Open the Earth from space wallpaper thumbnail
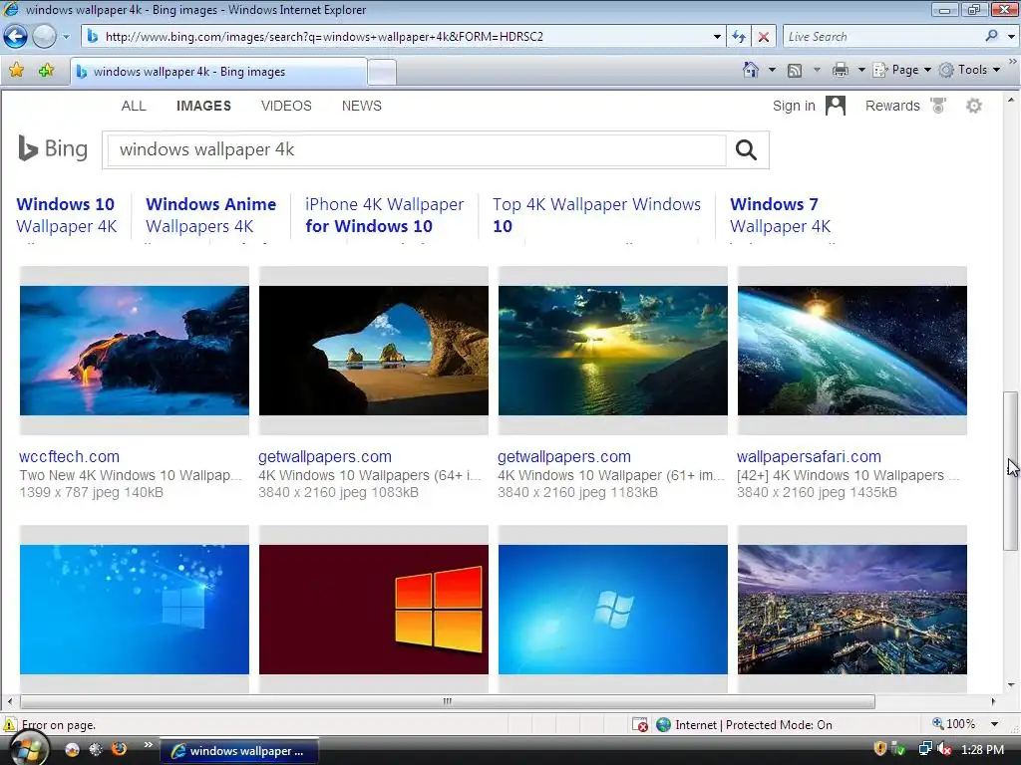 pyautogui.click(x=852, y=351)
